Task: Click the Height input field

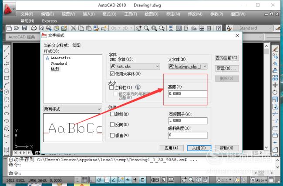Action: point(188,94)
